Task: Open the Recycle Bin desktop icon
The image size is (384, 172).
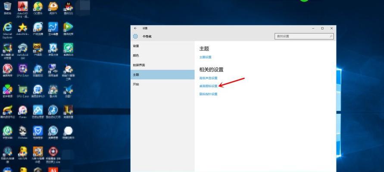Action: 8,6
